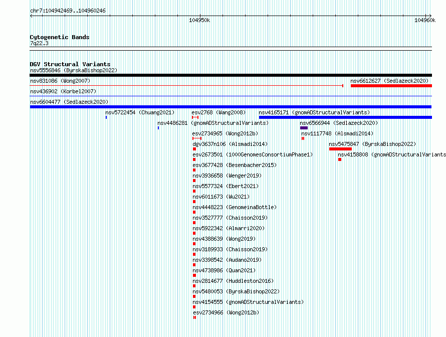Click nsv5922342 (Almarri2020) label

click(x=229, y=228)
